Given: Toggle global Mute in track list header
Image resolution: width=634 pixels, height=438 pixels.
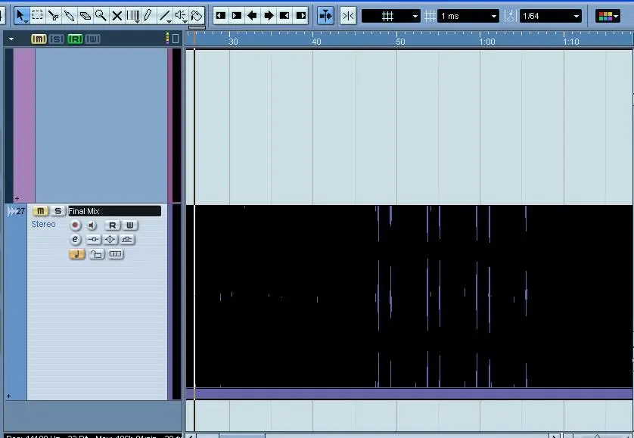Looking at the screenshot, I should [x=39, y=39].
